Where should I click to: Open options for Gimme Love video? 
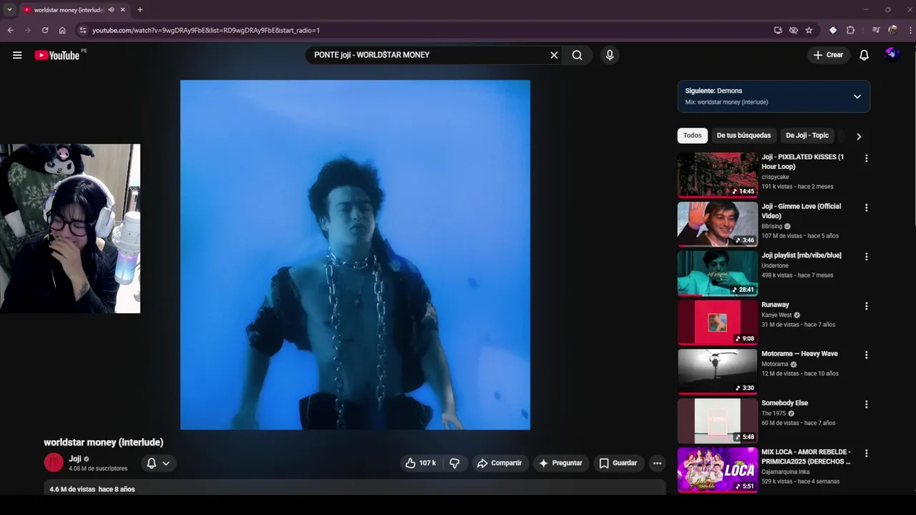866,207
